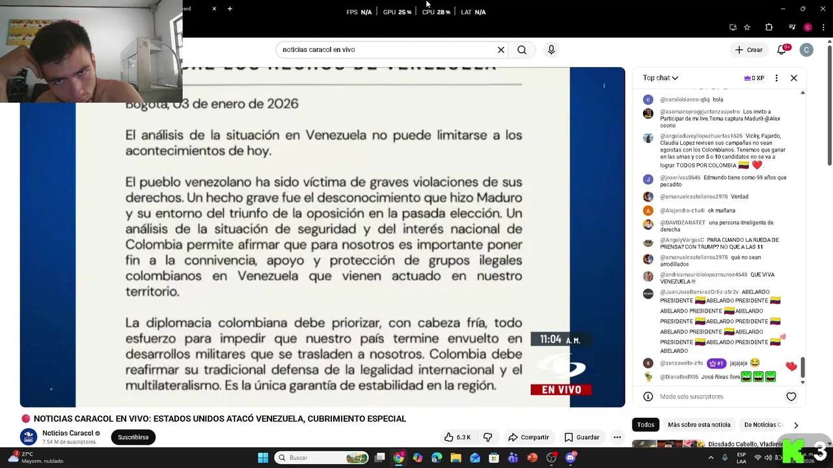Click subscribers-only mode info icon
Screen dimensions: 833x468
648,396
